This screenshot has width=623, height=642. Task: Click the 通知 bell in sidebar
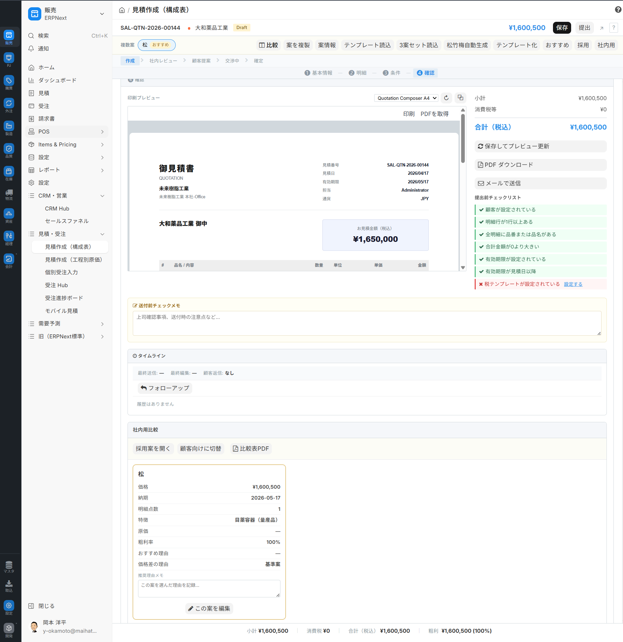tap(43, 49)
